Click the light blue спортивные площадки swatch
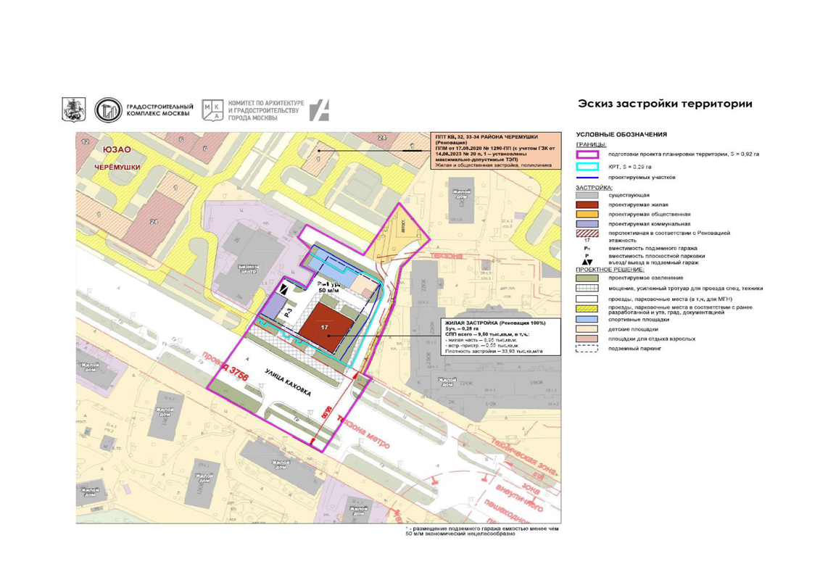The height and width of the screenshot is (580, 820). [587, 320]
